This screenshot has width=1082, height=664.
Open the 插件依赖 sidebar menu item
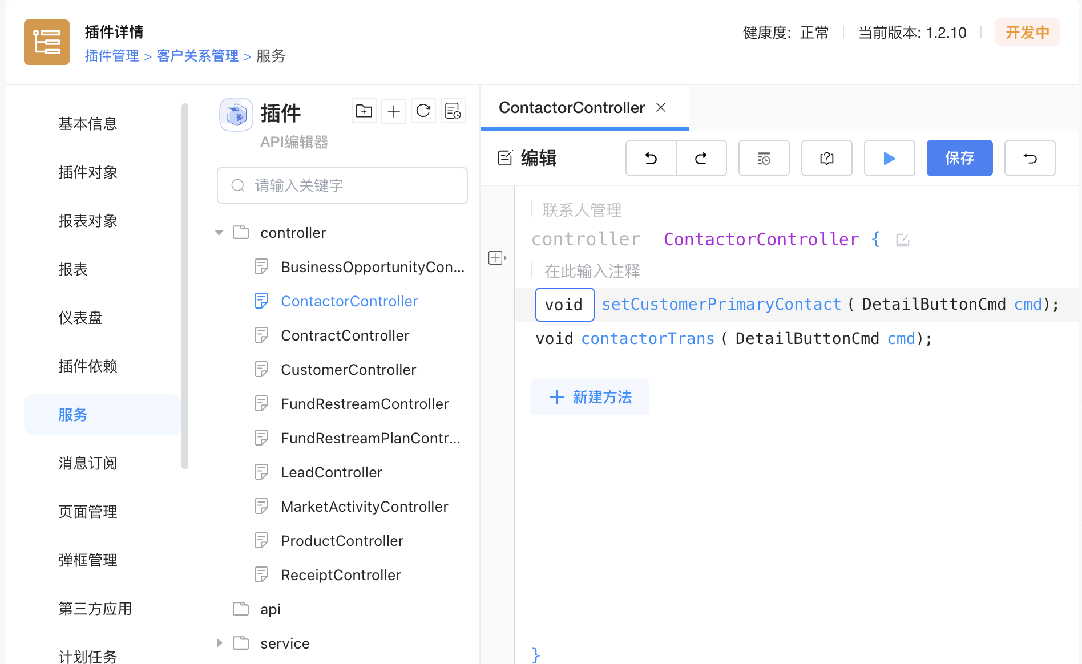88,366
